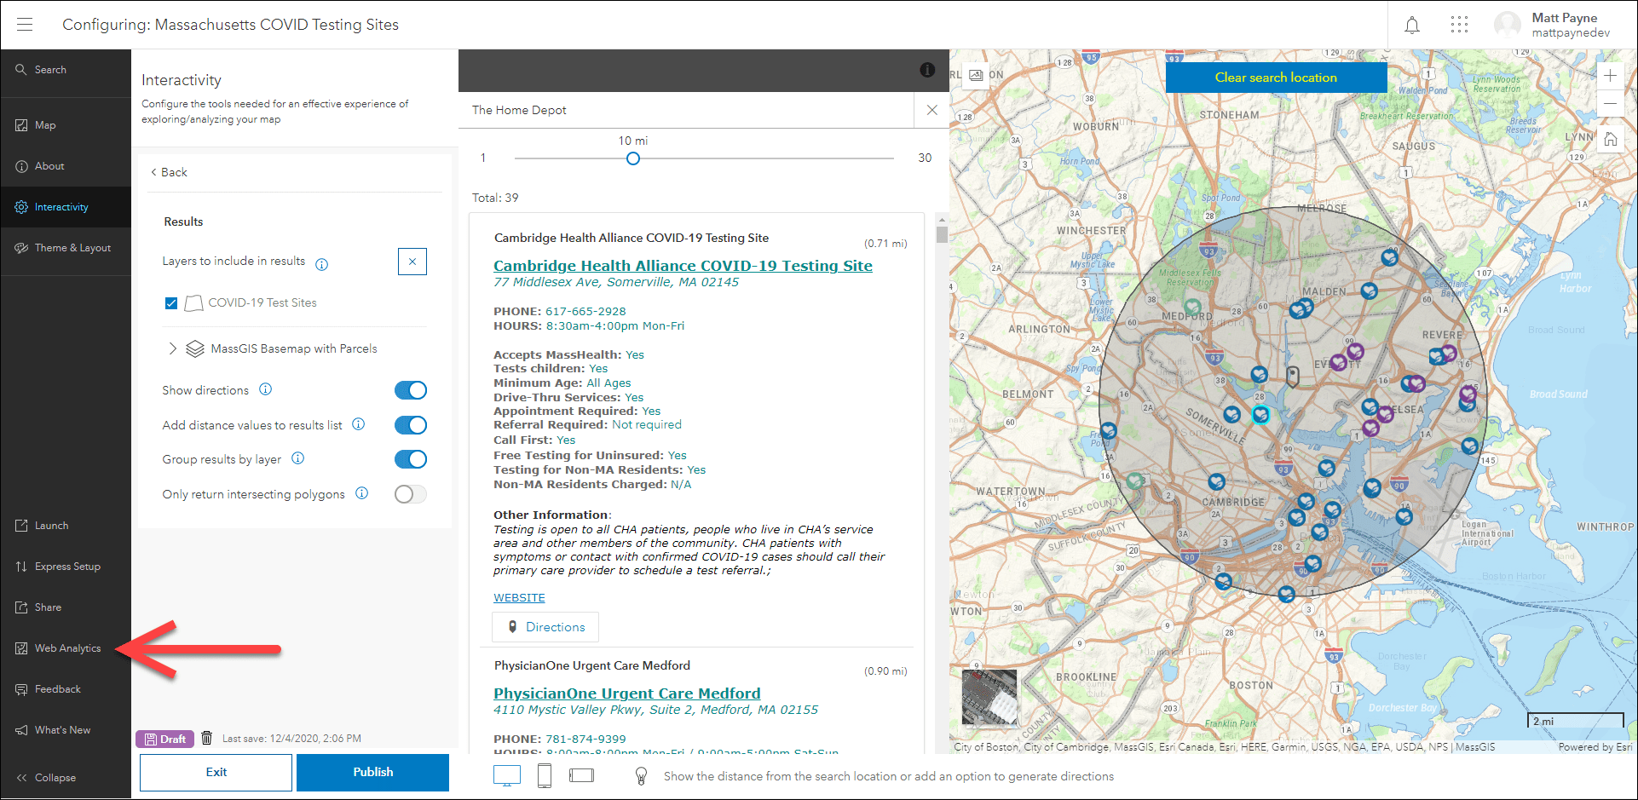This screenshot has height=800, width=1638.
Task: Zoom in on the map
Action: click(x=1610, y=76)
